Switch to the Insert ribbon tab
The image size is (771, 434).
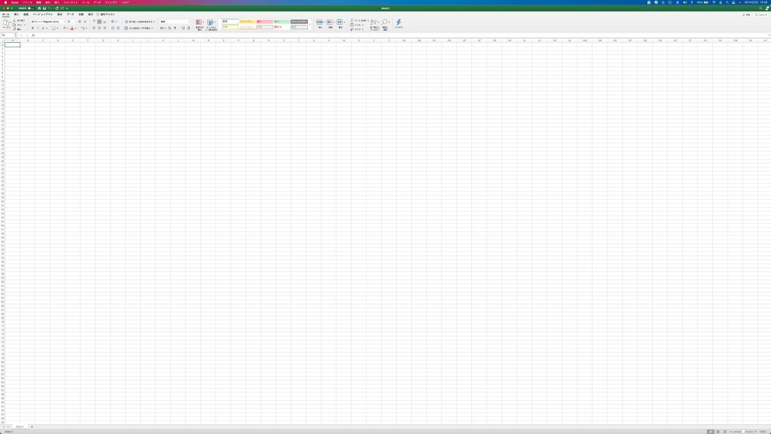tap(17, 14)
